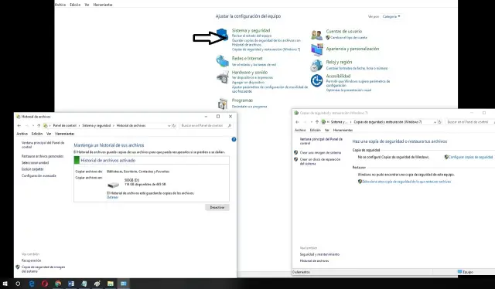Click Agregar un dispositivo link
Viewport: 495px width, 289px height.
coord(248,83)
